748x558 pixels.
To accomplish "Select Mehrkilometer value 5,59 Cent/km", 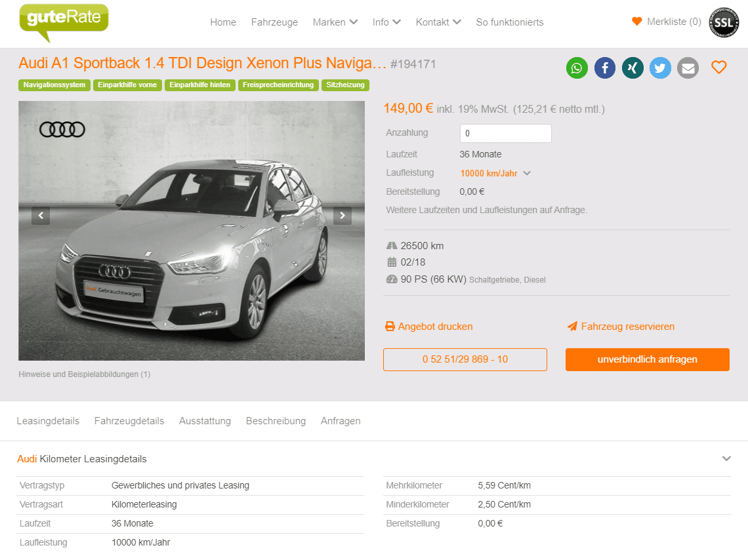I will [504, 485].
